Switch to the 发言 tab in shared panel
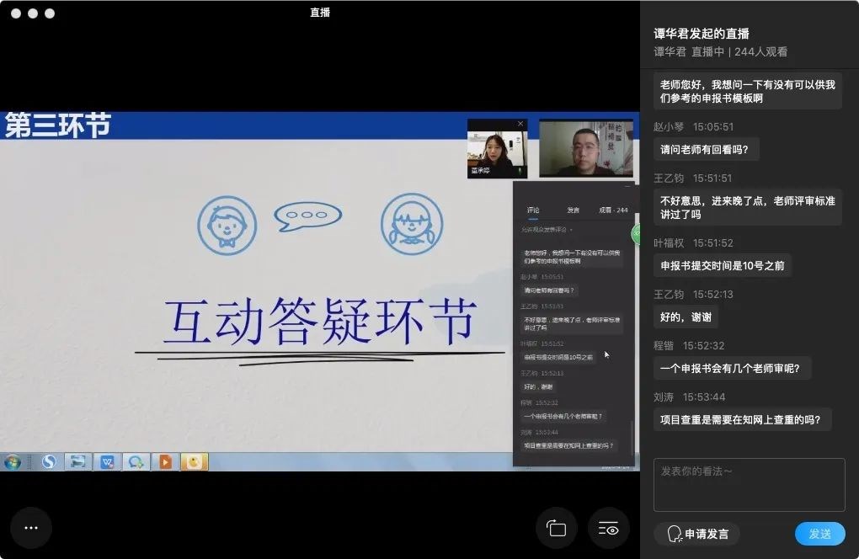Screen dimensions: 859x559 click(x=573, y=210)
